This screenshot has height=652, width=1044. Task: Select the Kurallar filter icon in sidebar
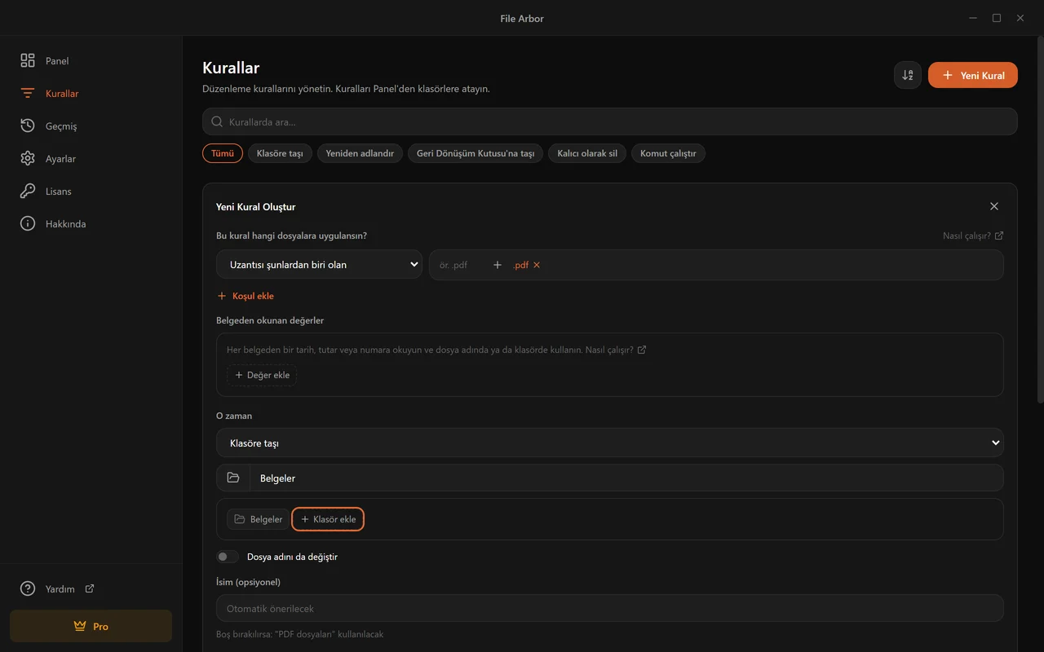coord(28,93)
